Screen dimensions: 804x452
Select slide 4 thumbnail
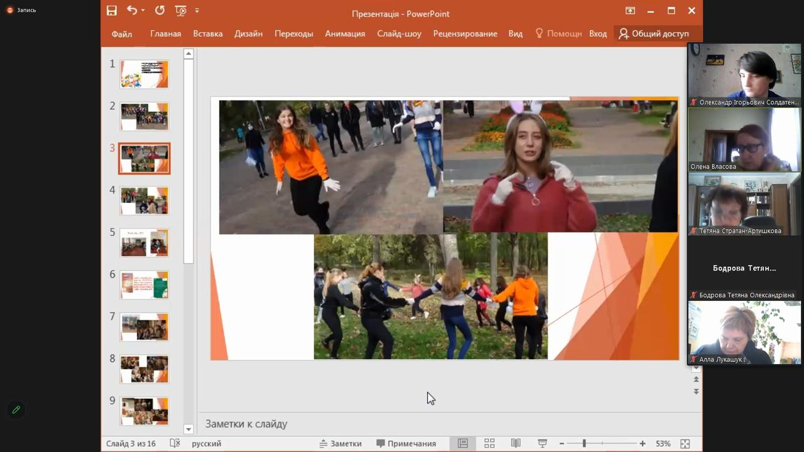coord(144,201)
